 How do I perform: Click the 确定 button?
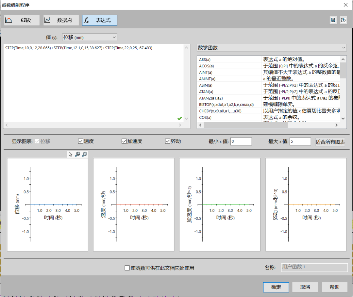point(276,287)
